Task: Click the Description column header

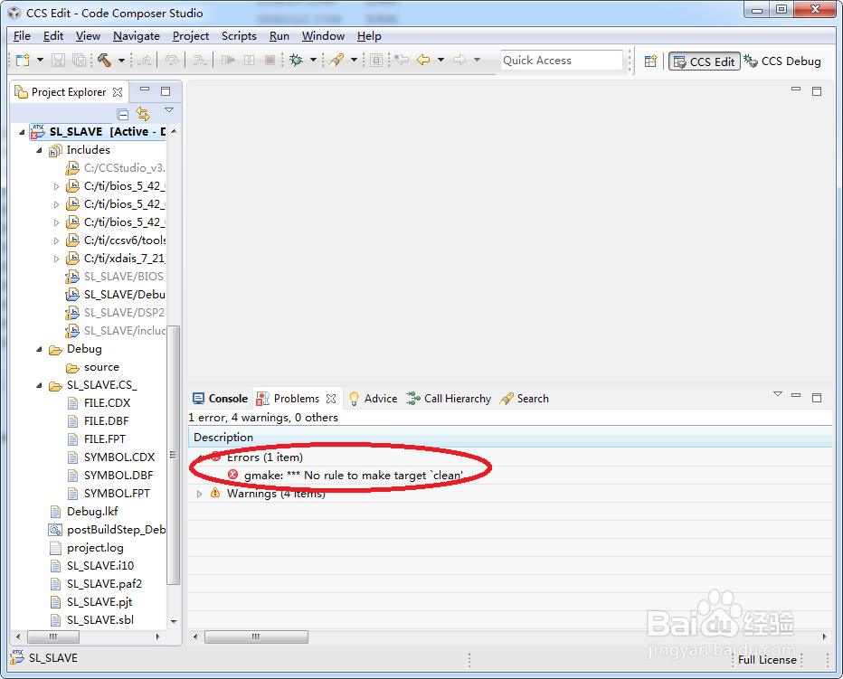Action: tap(509, 438)
